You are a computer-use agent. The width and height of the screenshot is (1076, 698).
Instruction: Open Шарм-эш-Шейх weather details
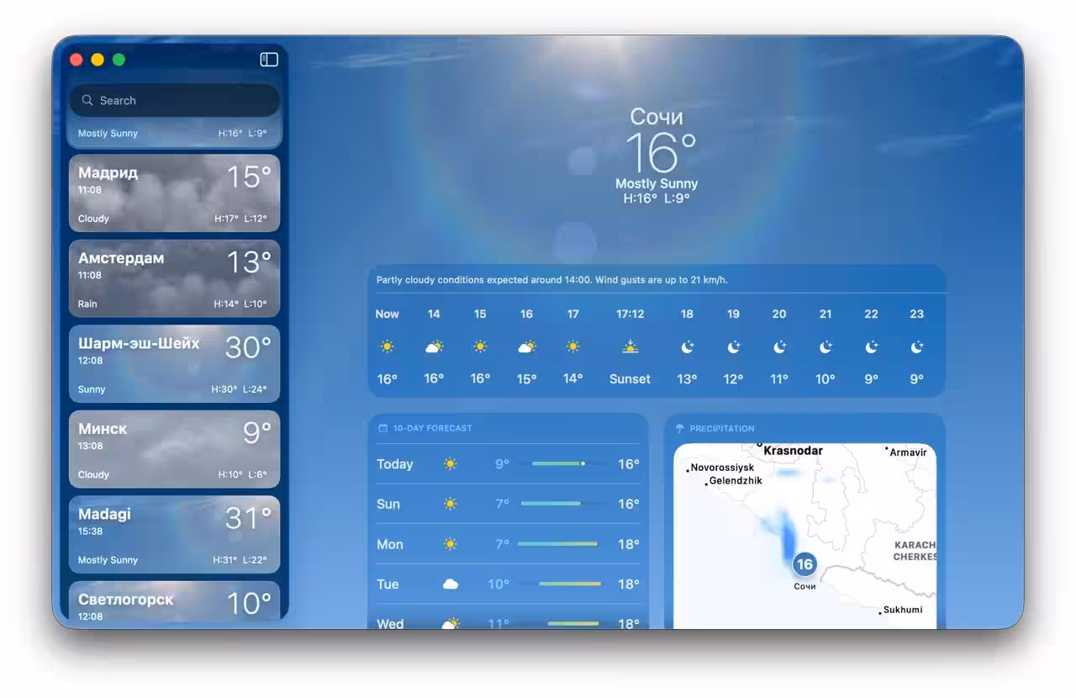coord(174,363)
